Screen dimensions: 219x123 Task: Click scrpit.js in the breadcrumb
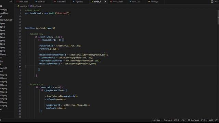24,6
